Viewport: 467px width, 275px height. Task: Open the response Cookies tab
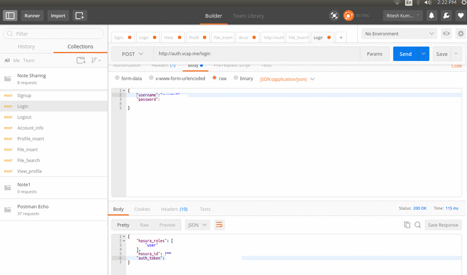click(142, 209)
